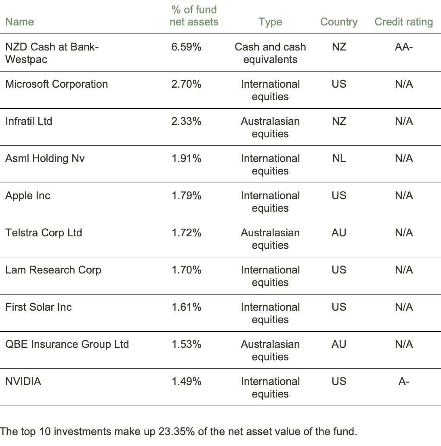Select the First Solar Inc name
This screenshot has width=441, height=446.
pyautogui.click(x=38, y=307)
